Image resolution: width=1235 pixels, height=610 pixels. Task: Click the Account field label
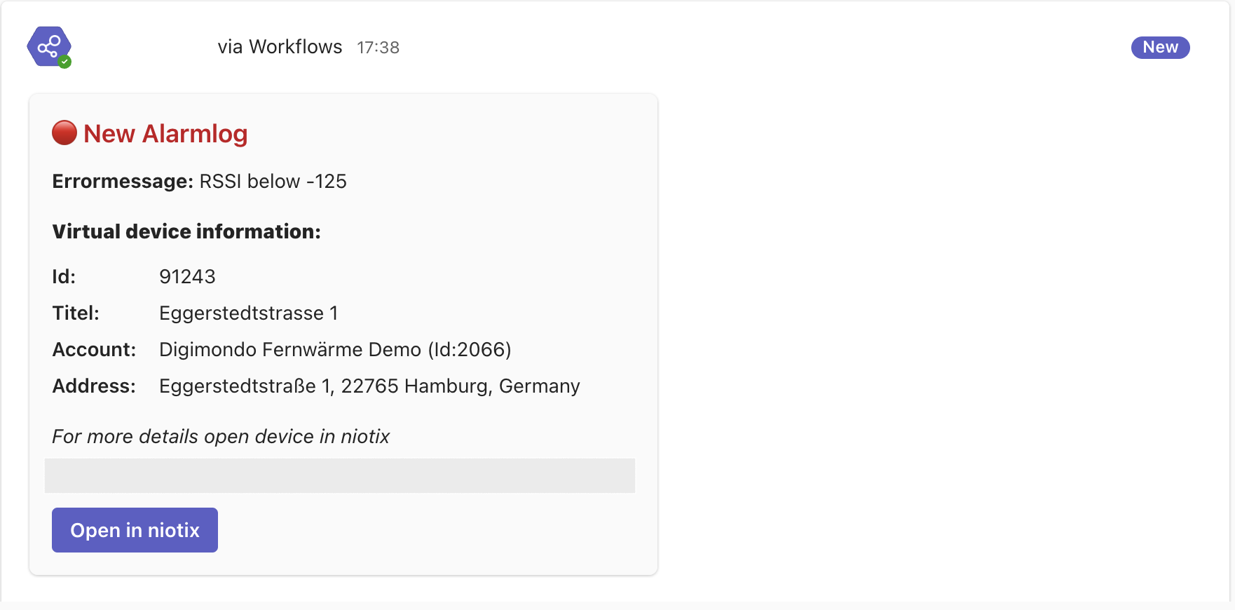point(94,349)
